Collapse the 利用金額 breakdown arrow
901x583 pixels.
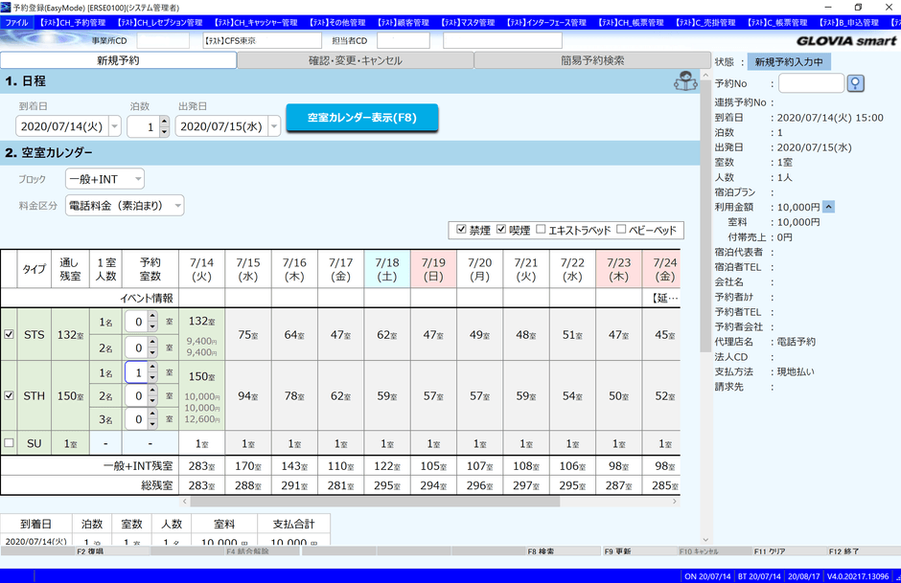[x=828, y=207]
